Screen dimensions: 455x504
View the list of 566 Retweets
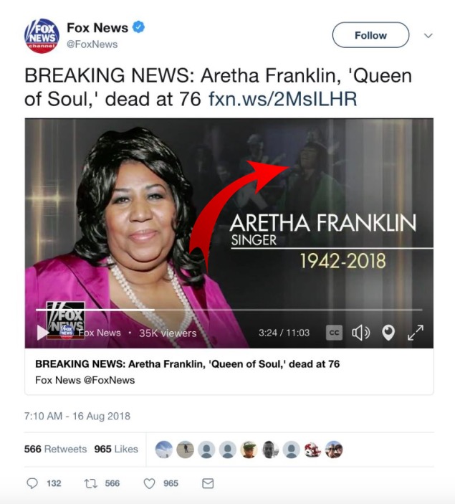(56, 449)
